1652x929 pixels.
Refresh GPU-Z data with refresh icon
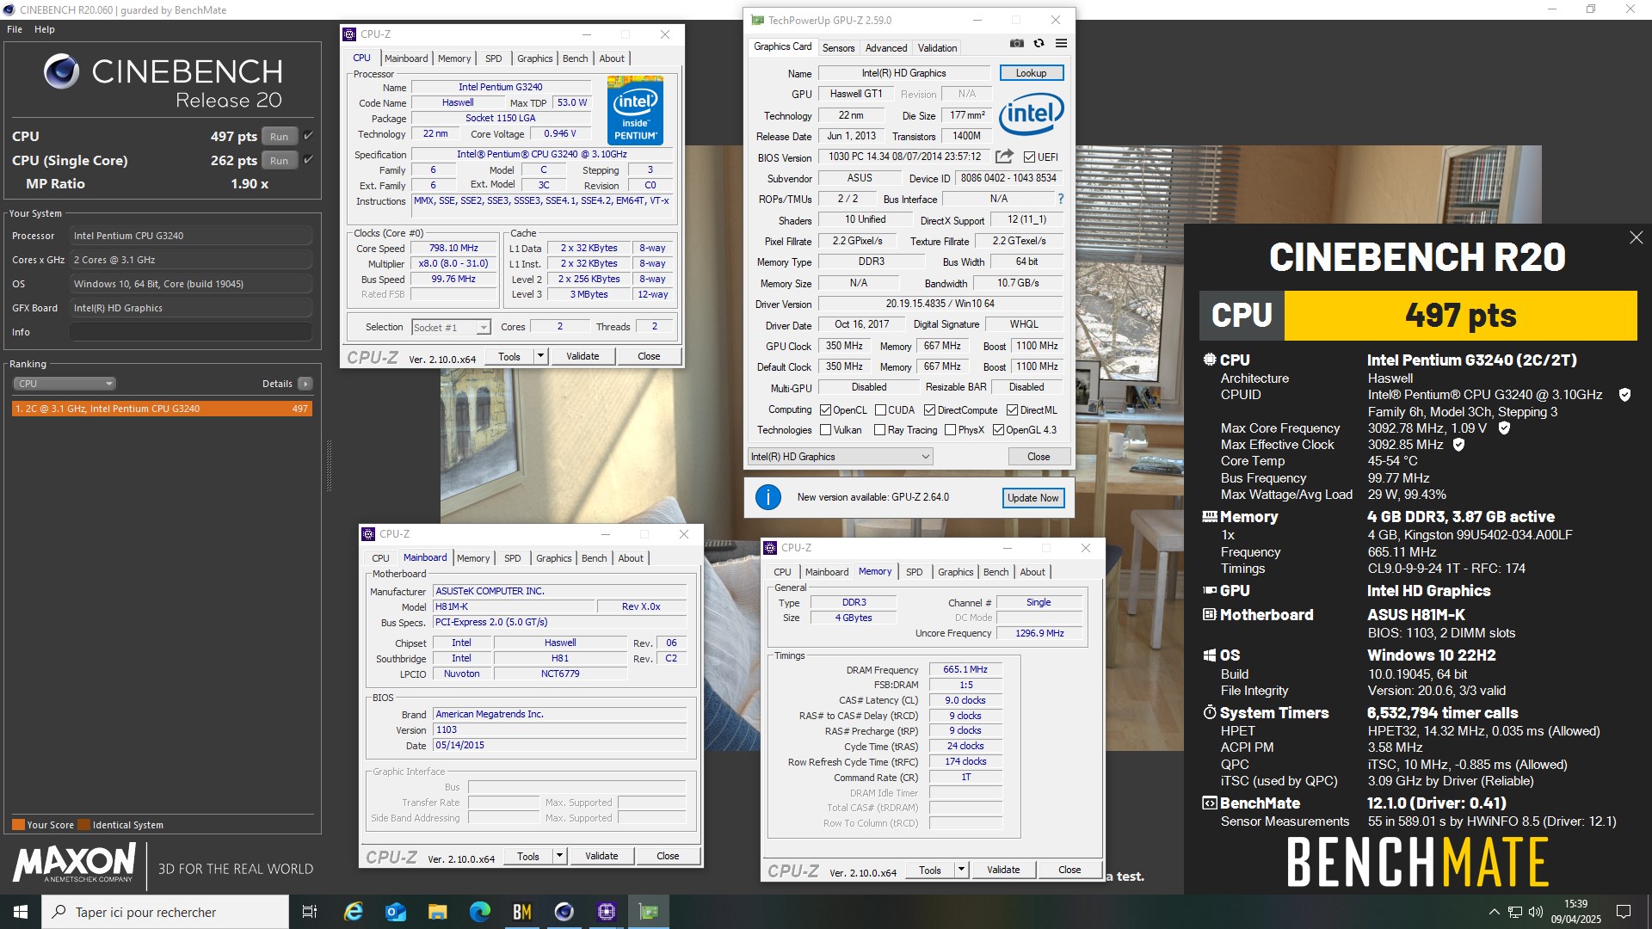1039,43
